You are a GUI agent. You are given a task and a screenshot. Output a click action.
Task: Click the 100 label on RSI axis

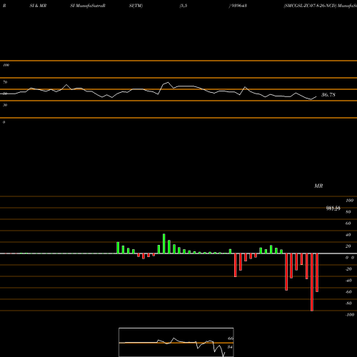click(6, 65)
